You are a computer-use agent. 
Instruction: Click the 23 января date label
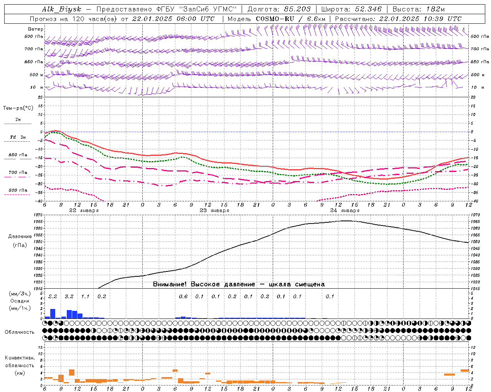point(214,211)
